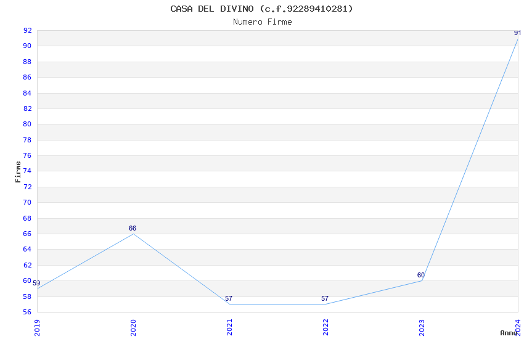Click the y-axis tick 84

(x=27, y=93)
